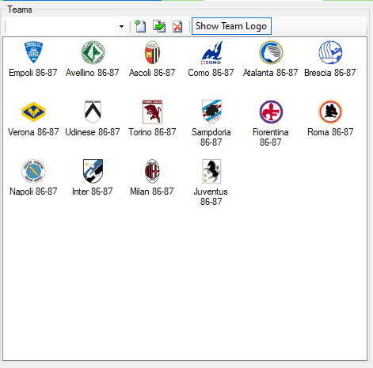
Task: Select the Milan 86-87 team logo
Action: pos(152,171)
